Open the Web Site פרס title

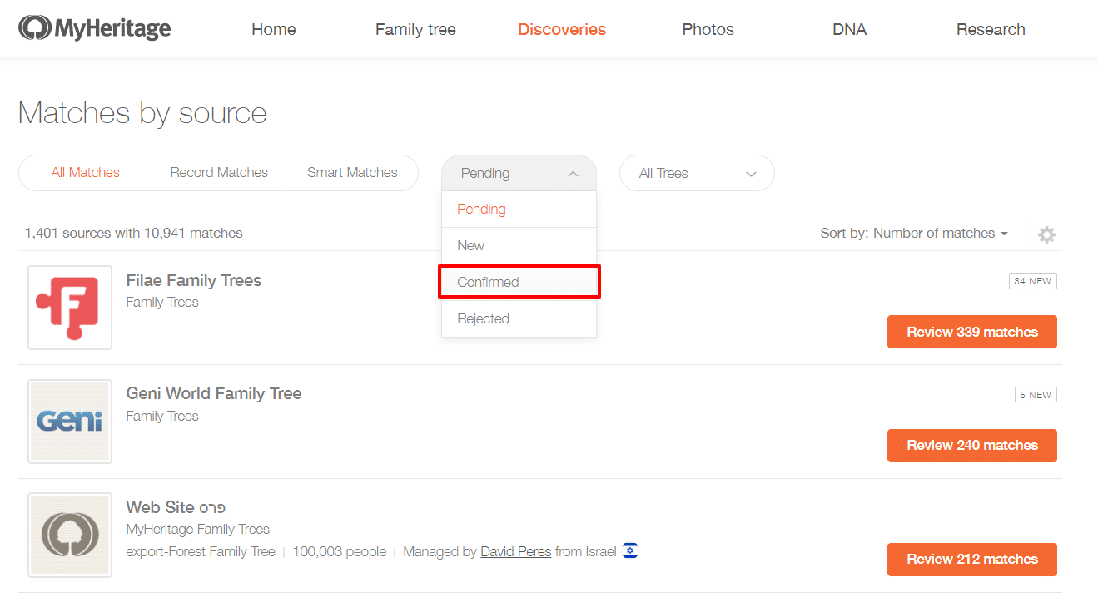pos(176,507)
